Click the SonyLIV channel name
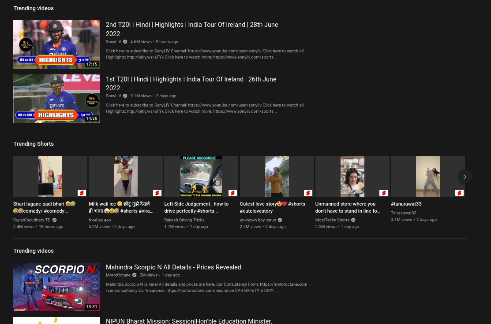The image size is (491, 324). click(x=113, y=42)
